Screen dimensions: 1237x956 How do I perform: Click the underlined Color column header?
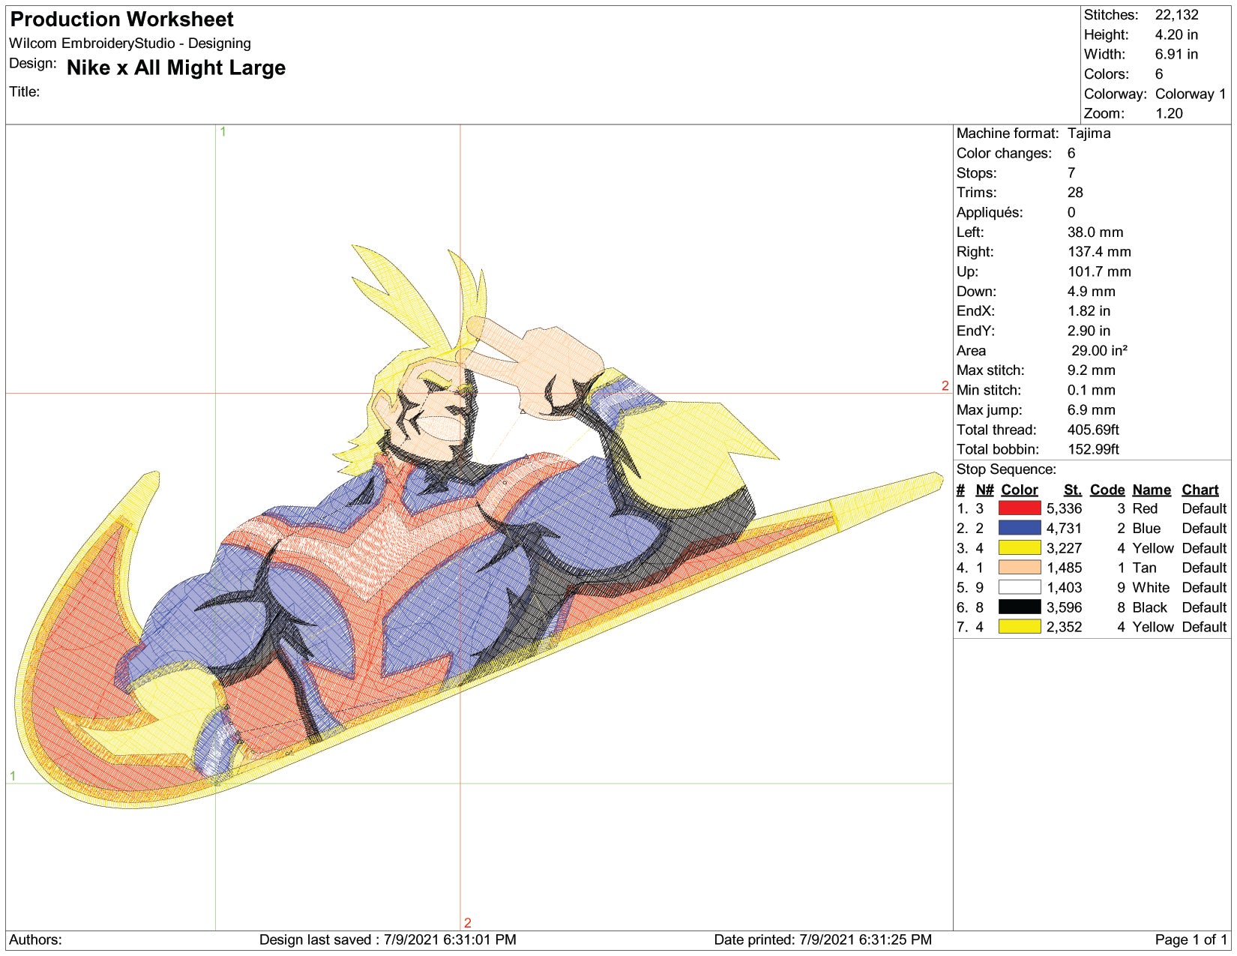point(1019,490)
